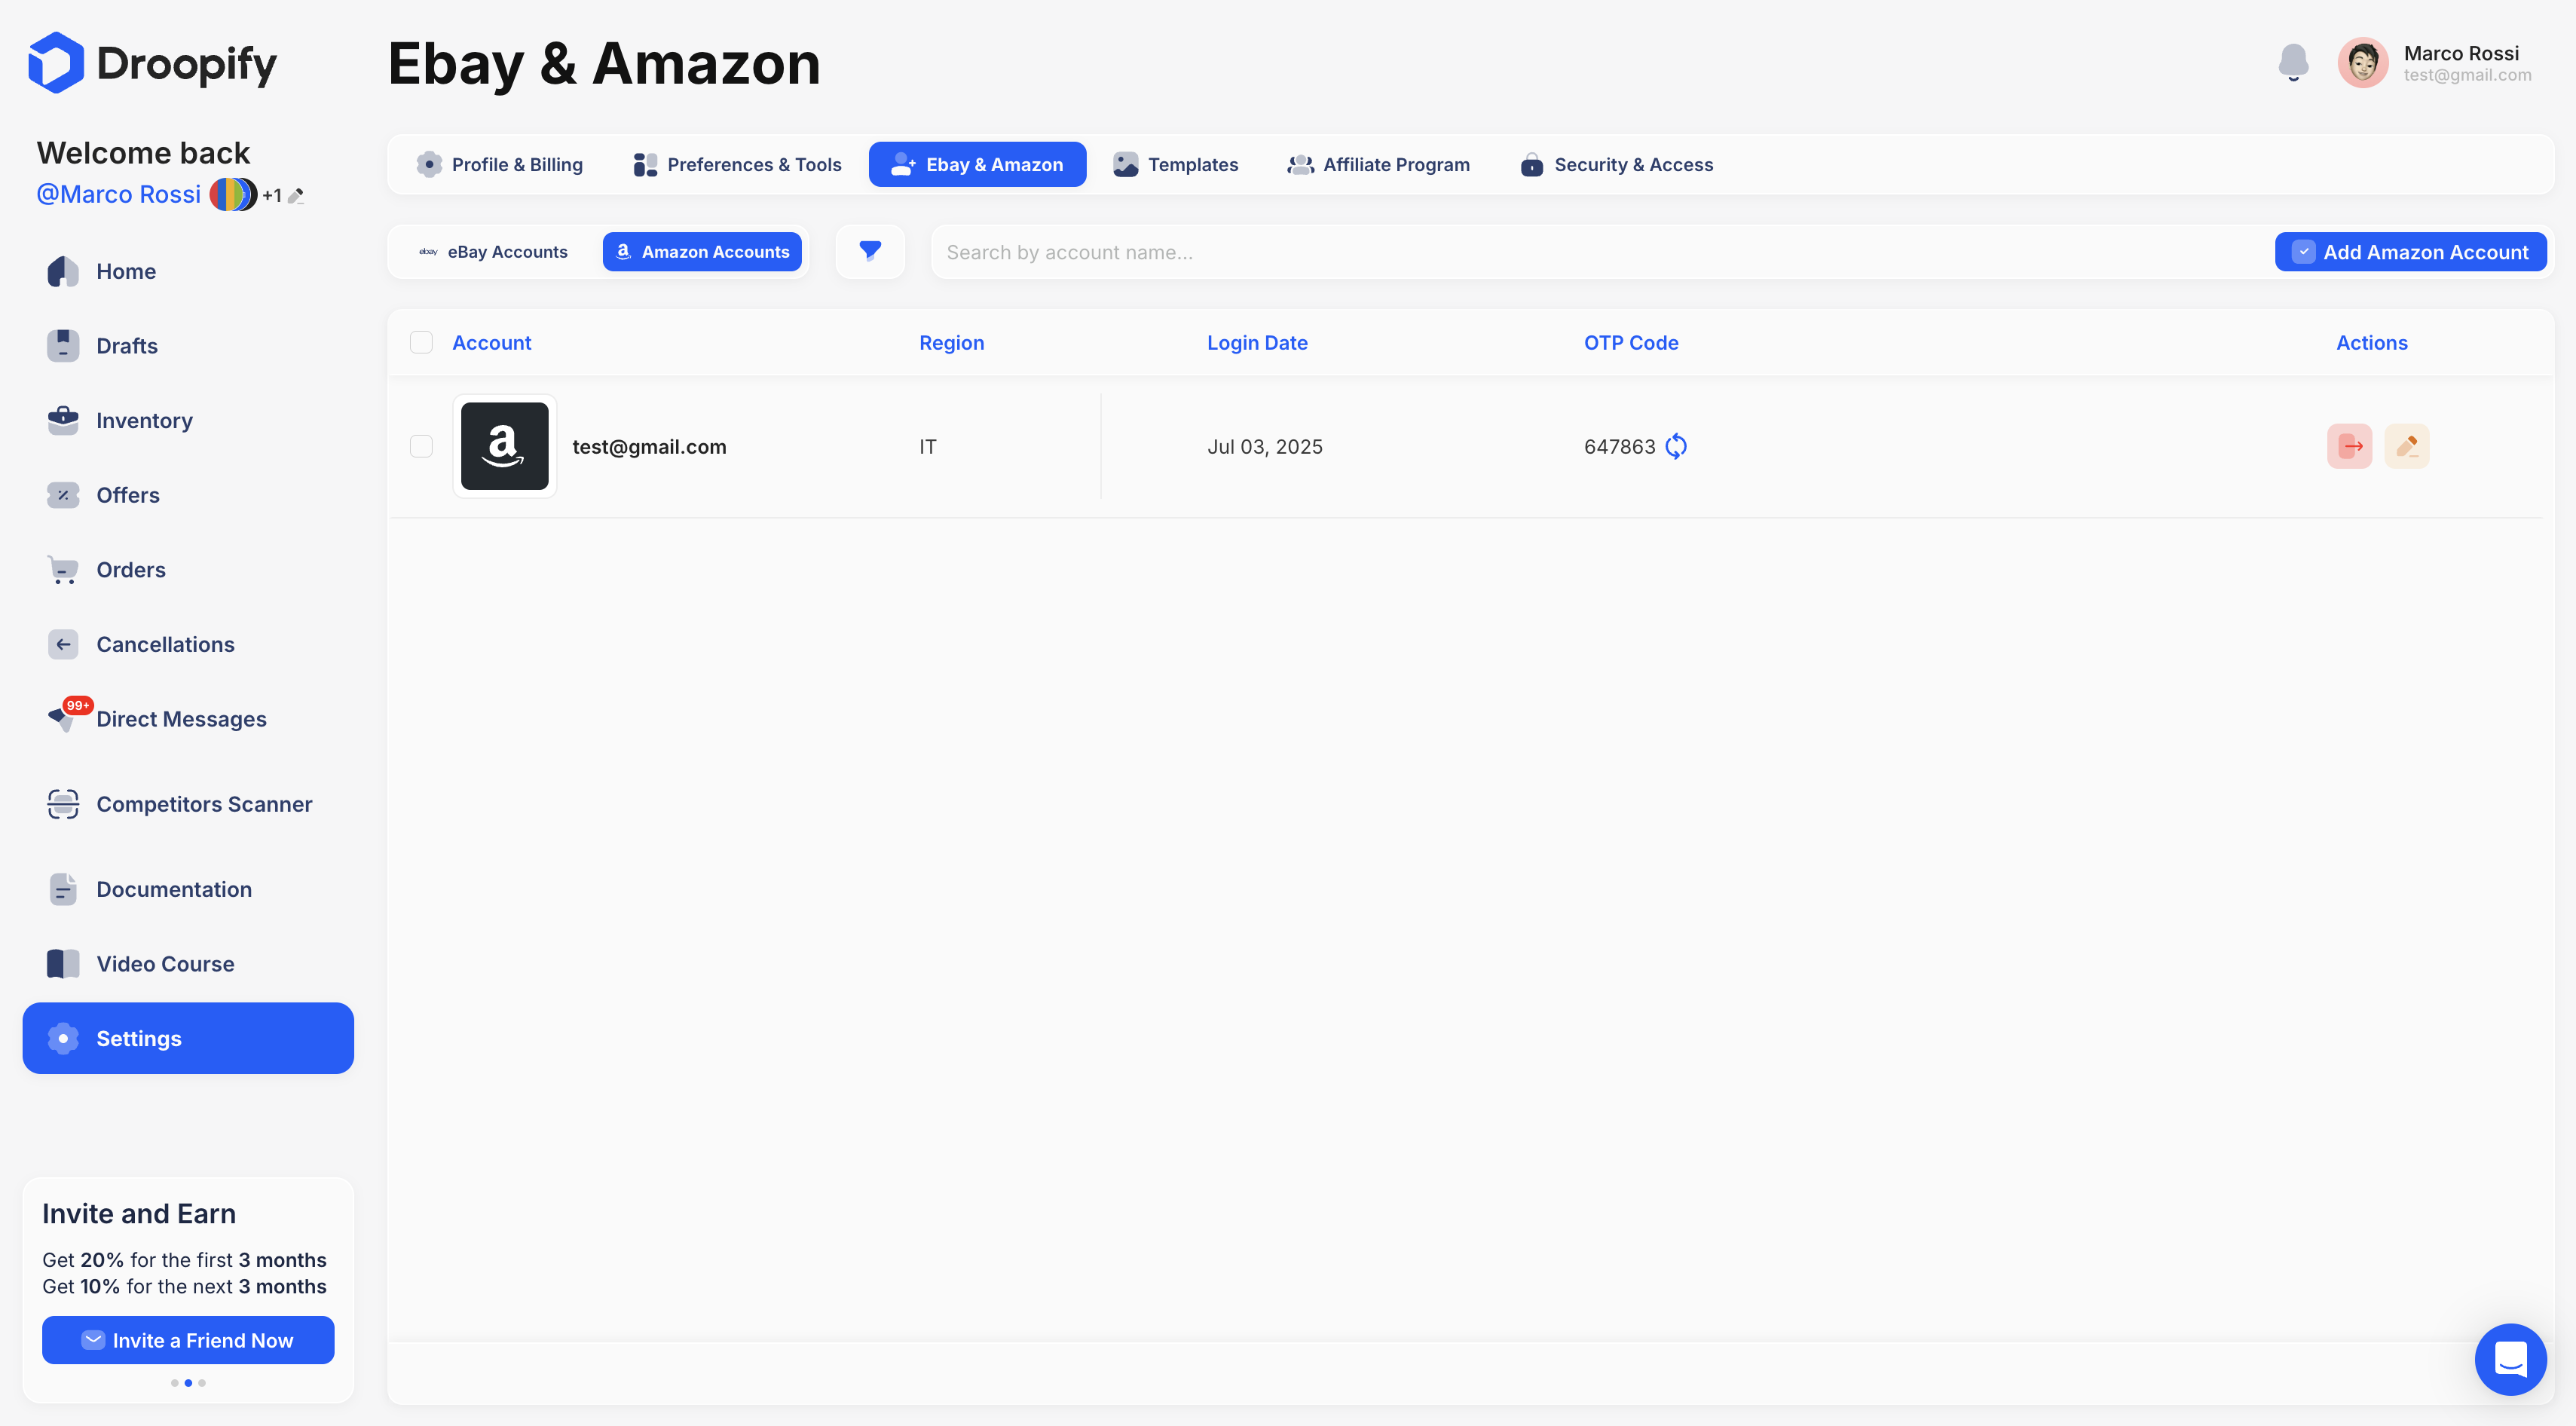The image size is (2576, 1426).
Task: Open Direct Messages
Action: point(188,719)
